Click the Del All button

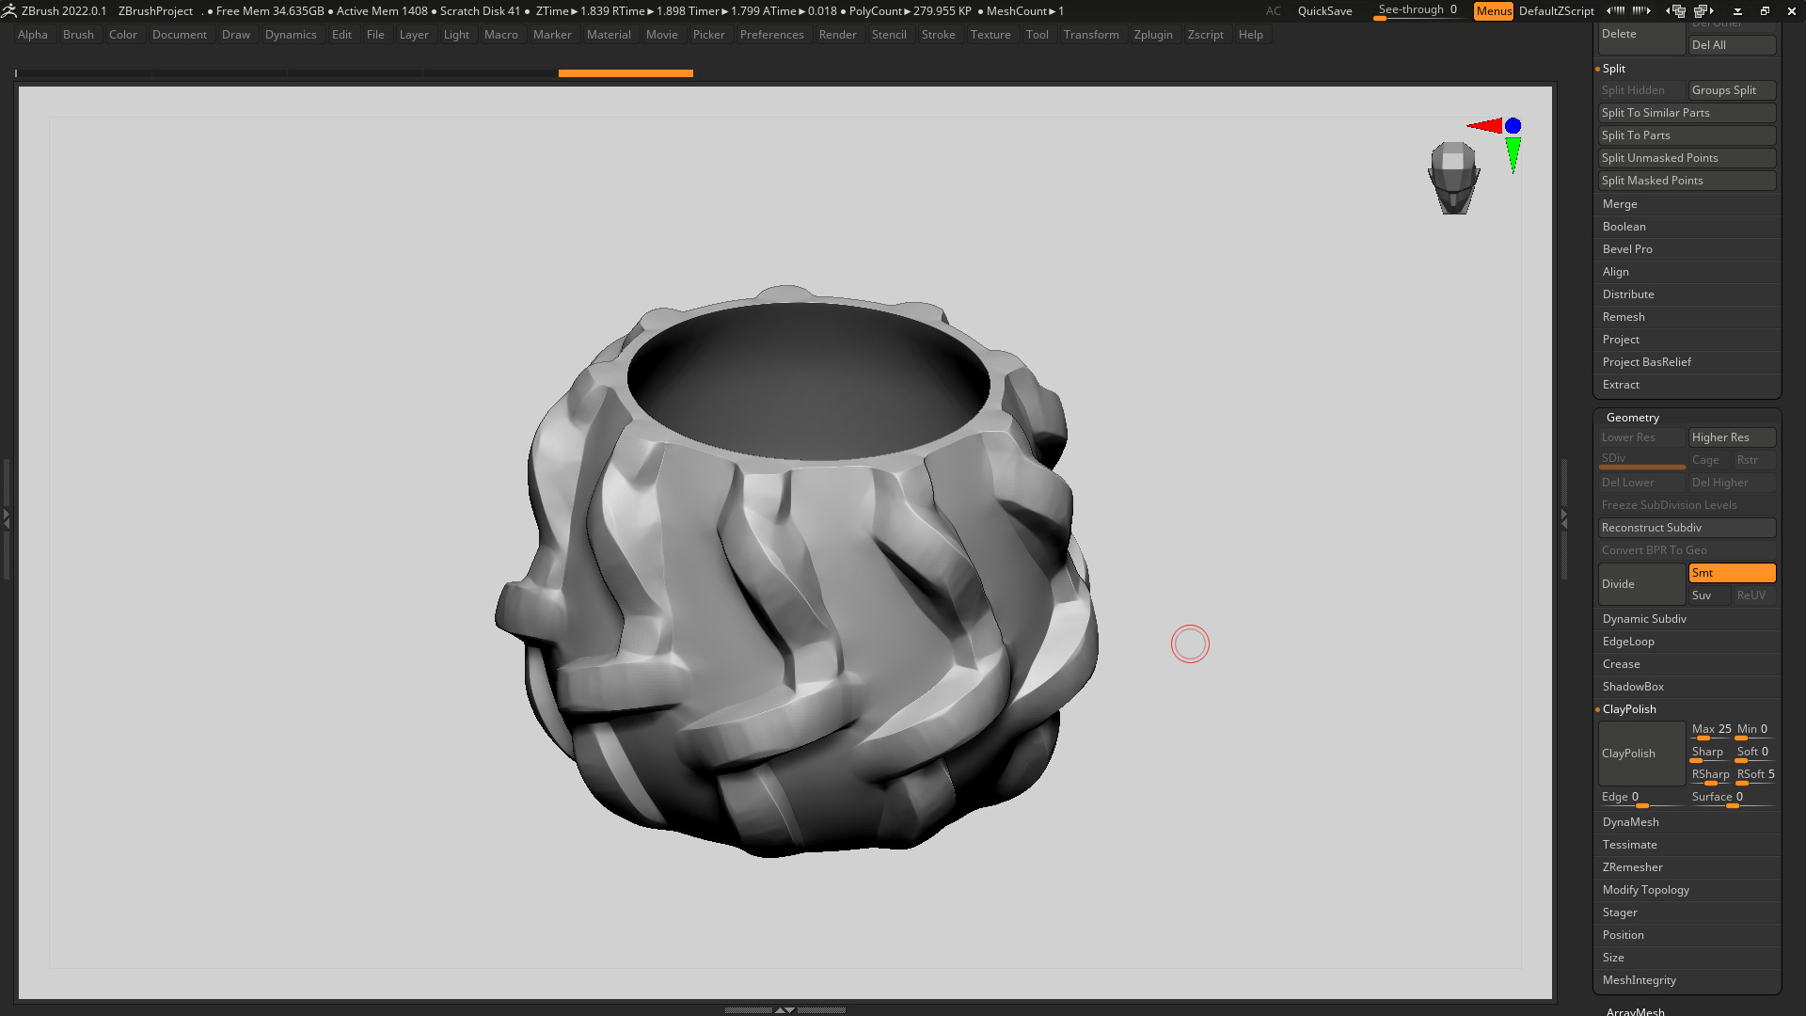[1732, 45]
